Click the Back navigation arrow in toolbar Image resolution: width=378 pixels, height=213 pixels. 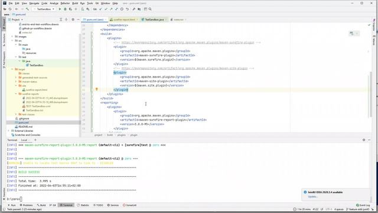(x=17, y=9)
